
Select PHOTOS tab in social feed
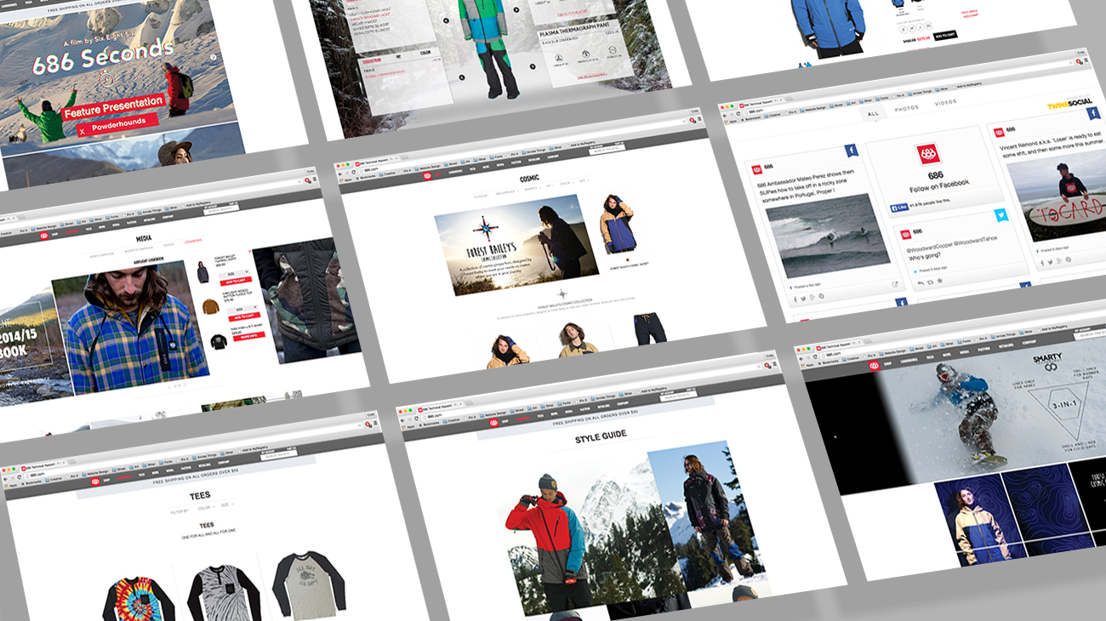coord(906,109)
